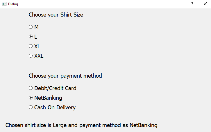
Task: Select shirt size M radio button
Action: pyautogui.click(x=34, y=27)
